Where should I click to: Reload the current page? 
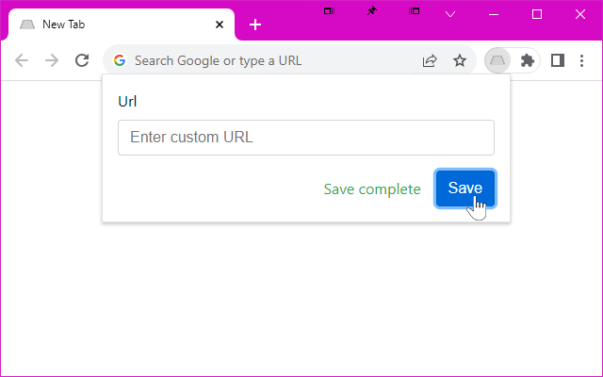82,60
